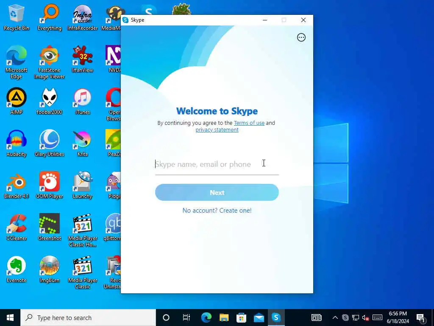Viewport: 434px width, 326px height.
Task: Click the Next button in Skype
Action: (x=217, y=192)
